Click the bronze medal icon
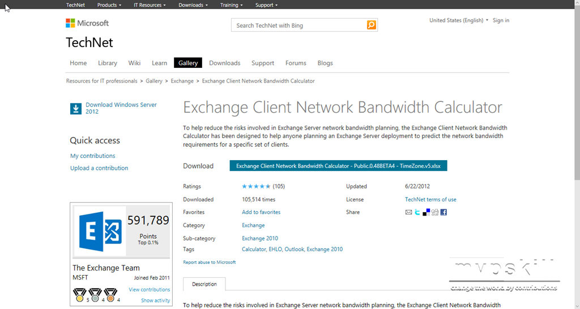 click(110, 295)
